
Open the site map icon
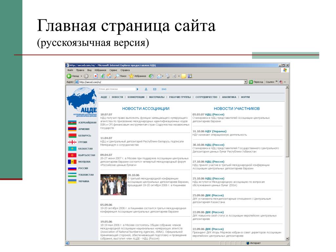[x=146, y=89]
